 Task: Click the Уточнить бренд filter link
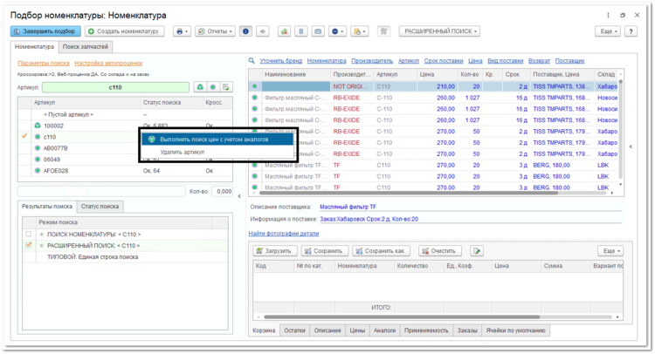[280, 60]
